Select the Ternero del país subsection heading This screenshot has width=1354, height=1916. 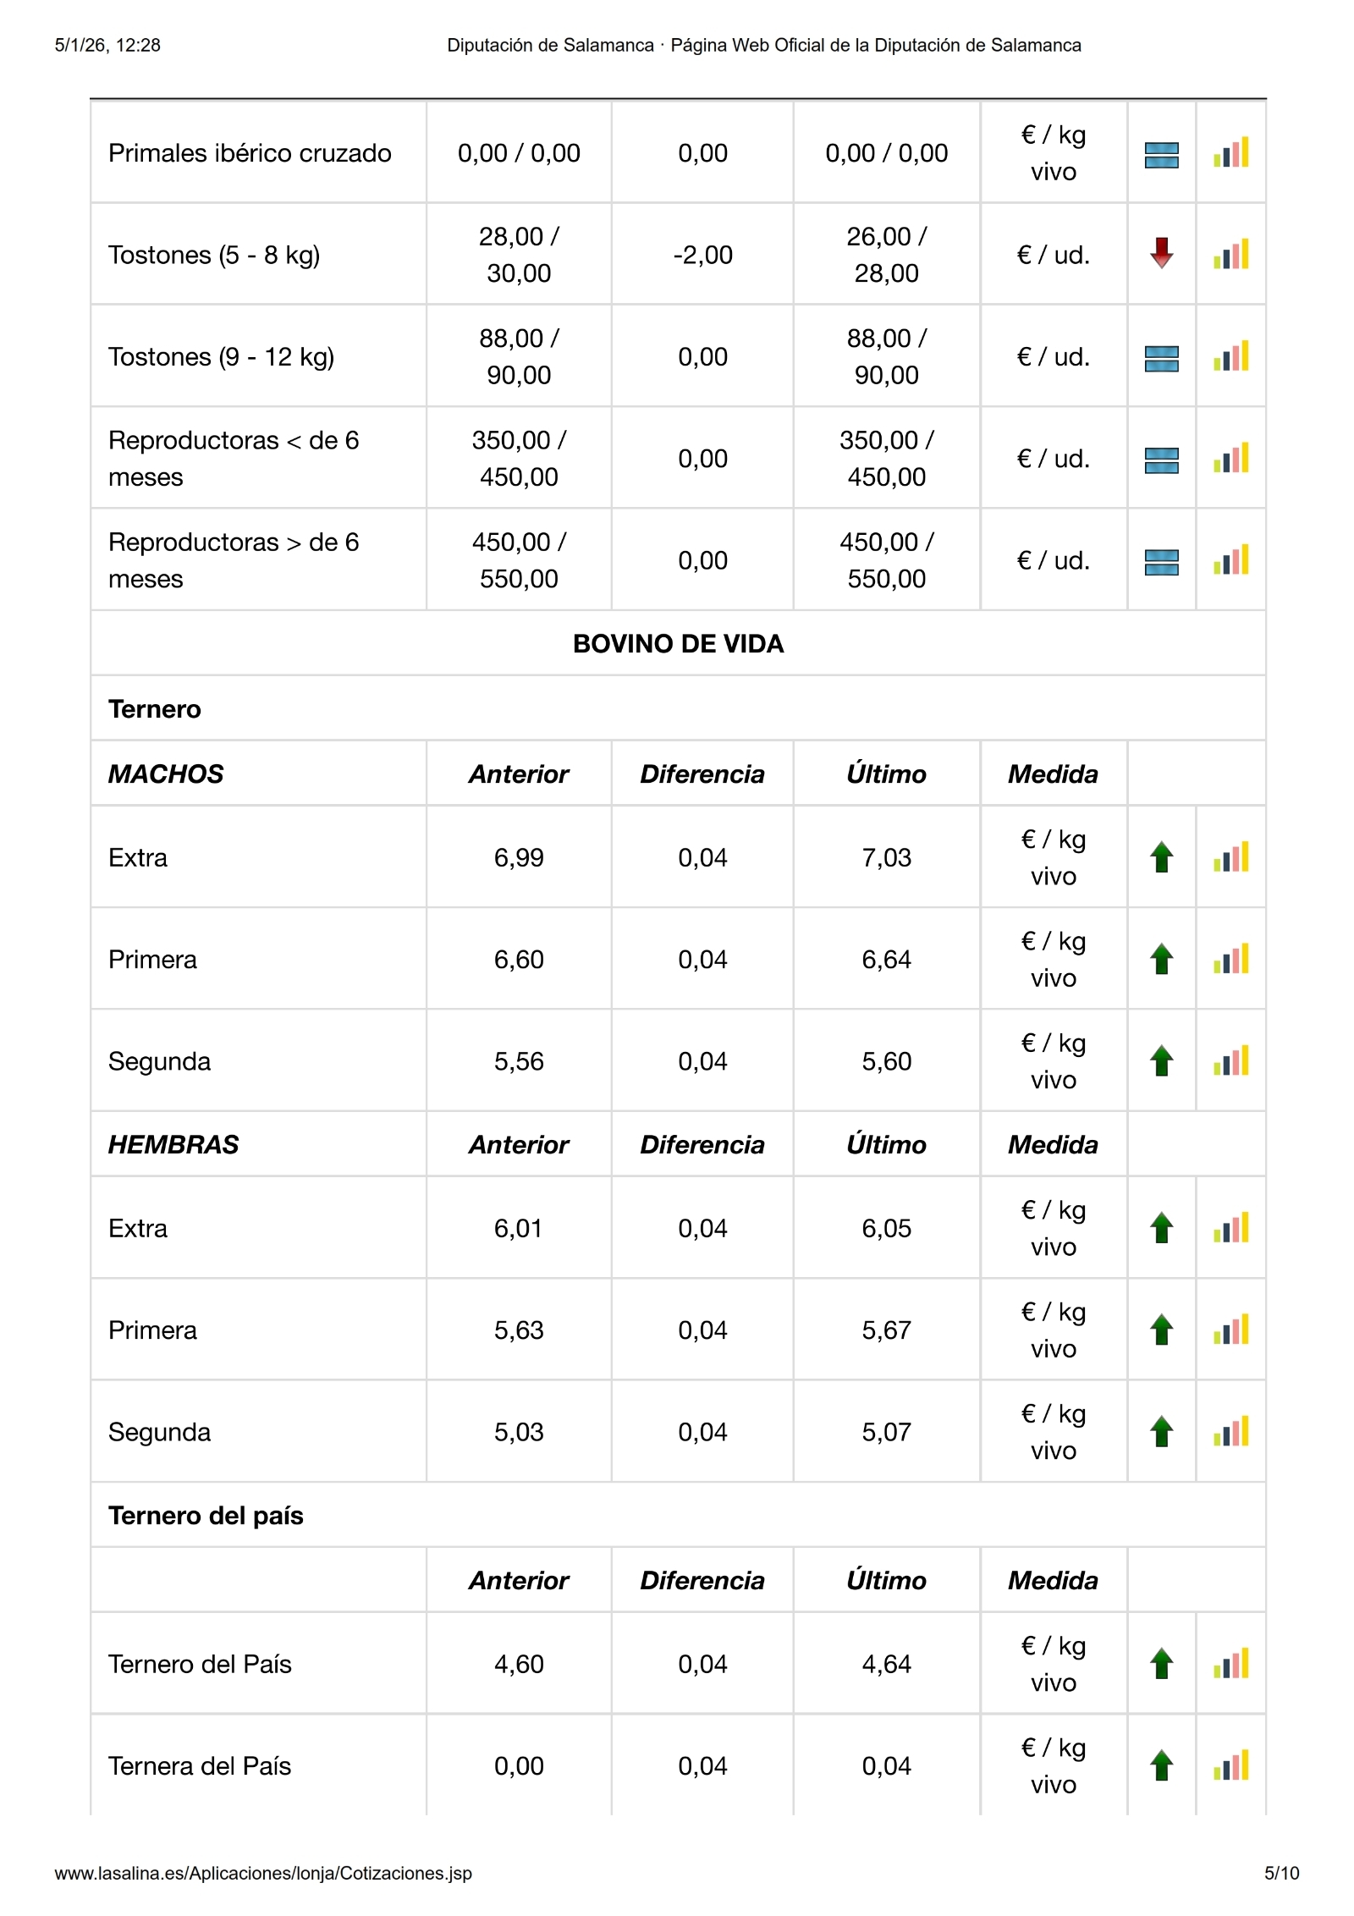206,1515
